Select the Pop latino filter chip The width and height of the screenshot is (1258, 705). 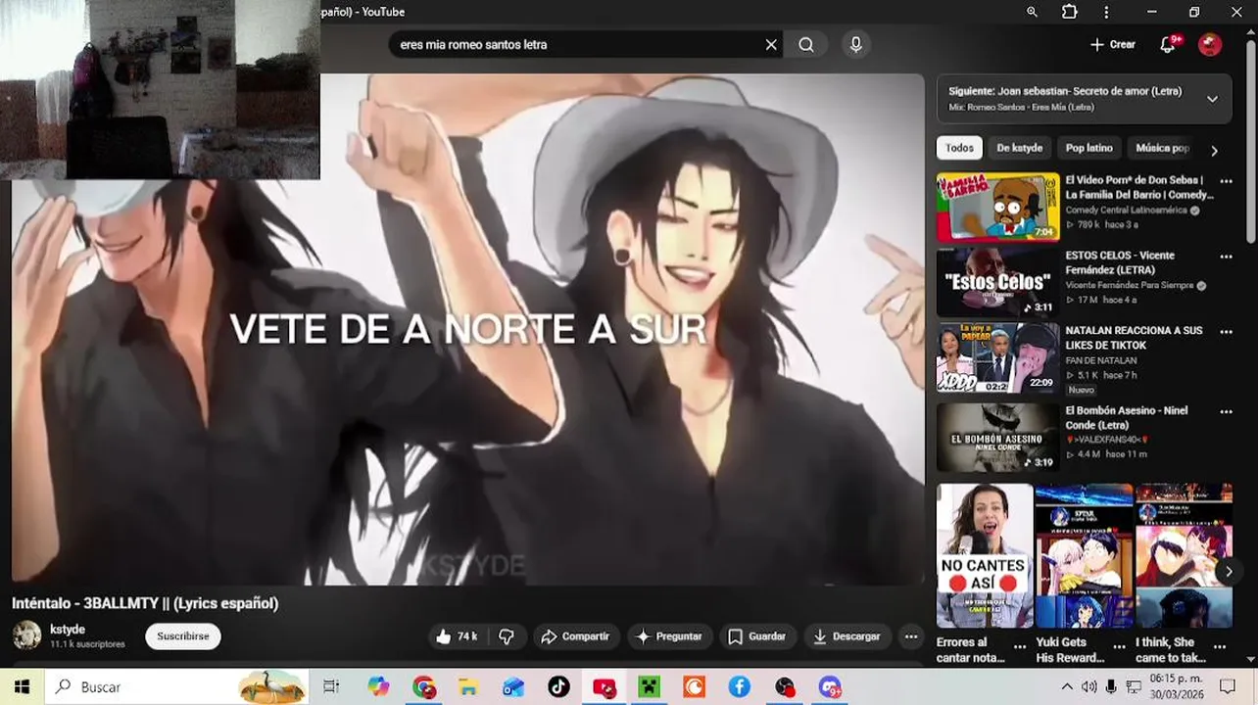click(1089, 148)
